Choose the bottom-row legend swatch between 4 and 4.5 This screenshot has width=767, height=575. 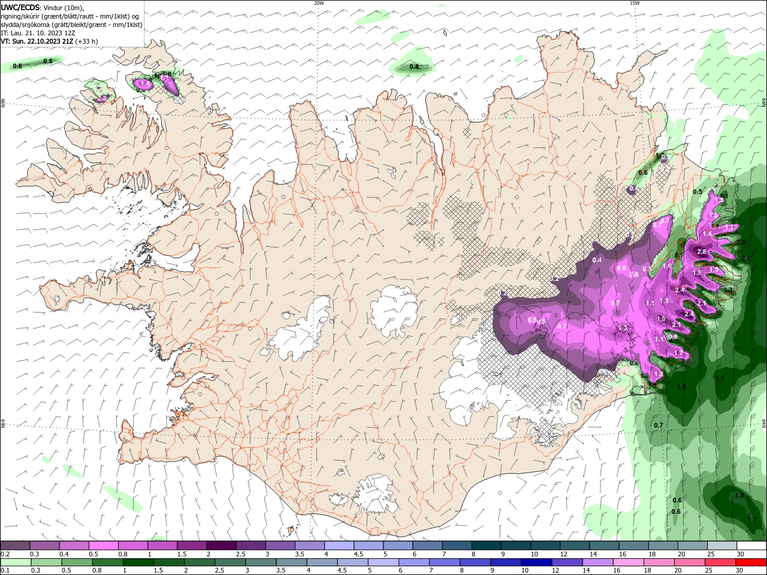(323, 562)
